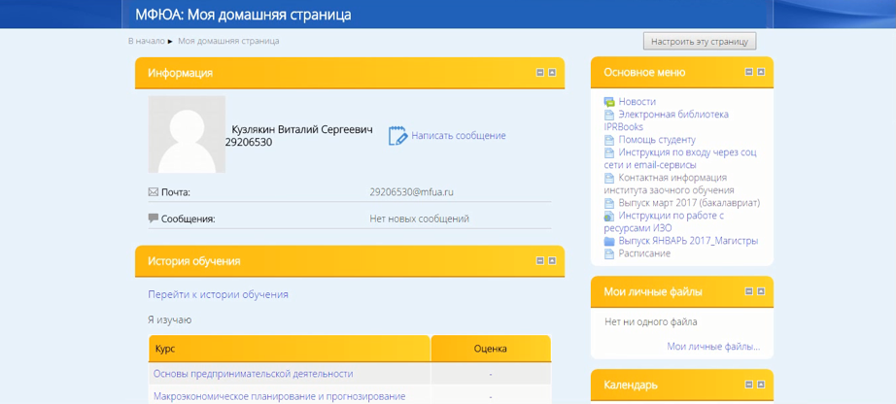Open course Основы предпринимательской деятельности
Screen dimensions: 896x404
coord(253,374)
